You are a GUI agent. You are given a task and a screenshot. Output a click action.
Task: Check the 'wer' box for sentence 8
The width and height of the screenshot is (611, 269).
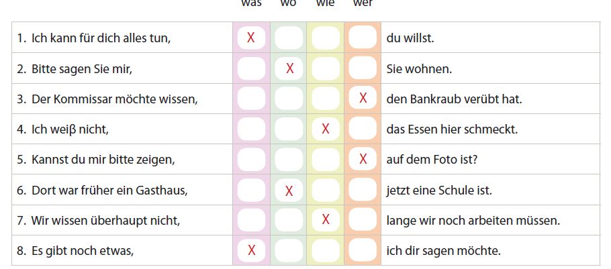363,250
